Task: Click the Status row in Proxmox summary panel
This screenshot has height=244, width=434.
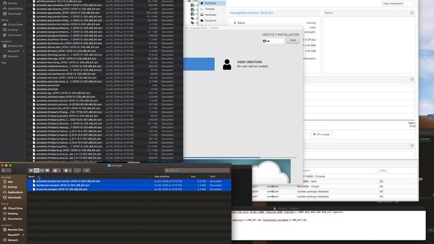Action: (275, 23)
